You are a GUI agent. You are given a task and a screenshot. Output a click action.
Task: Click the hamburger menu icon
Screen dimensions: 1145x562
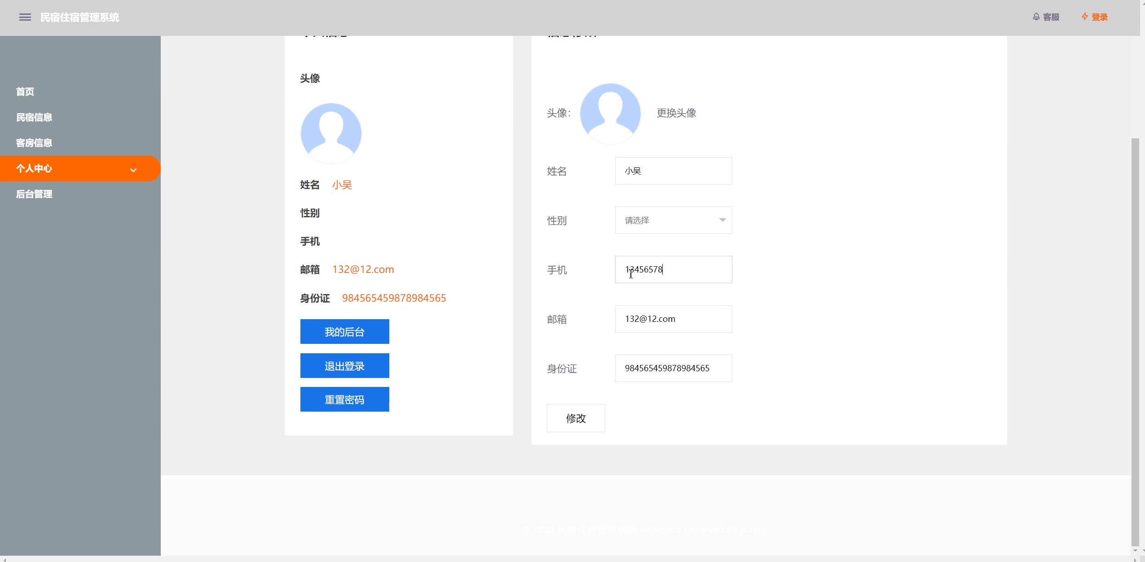(x=25, y=17)
